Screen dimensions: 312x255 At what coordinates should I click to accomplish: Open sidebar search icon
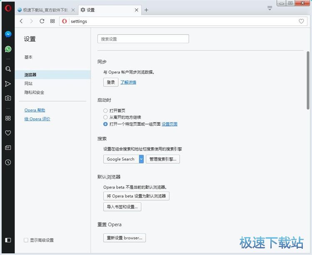point(8,69)
